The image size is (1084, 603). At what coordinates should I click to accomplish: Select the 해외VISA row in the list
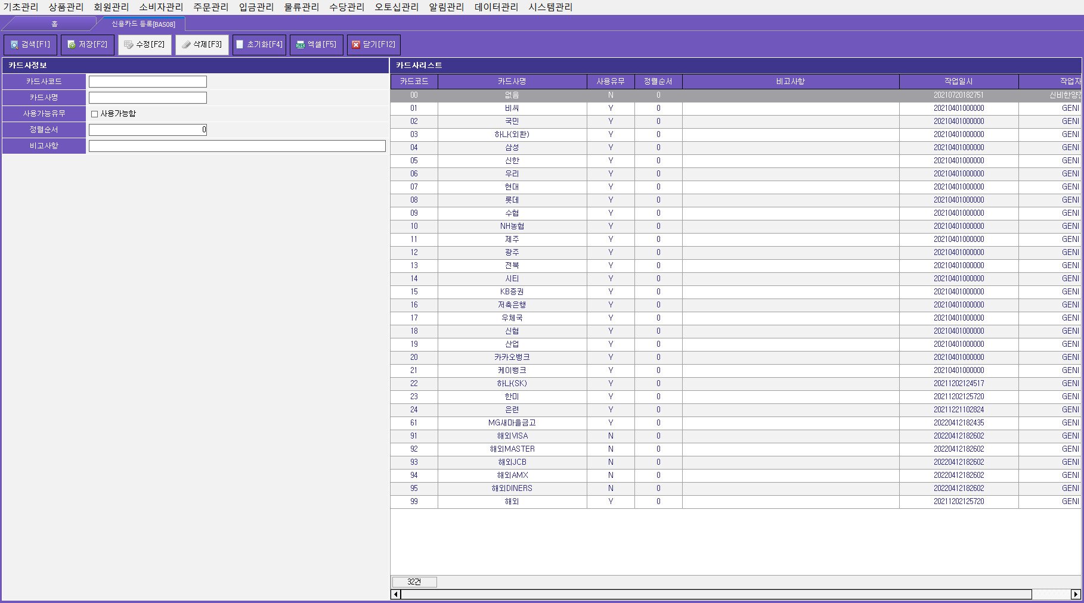(512, 436)
